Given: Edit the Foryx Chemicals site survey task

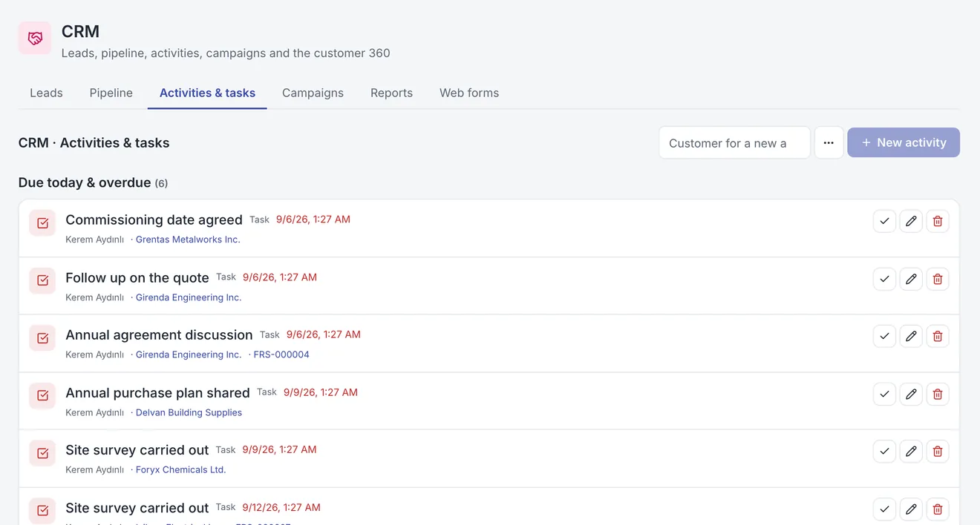Looking at the screenshot, I should pyautogui.click(x=911, y=451).
